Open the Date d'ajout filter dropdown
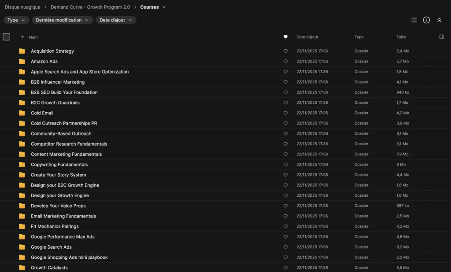 (116, 20)
